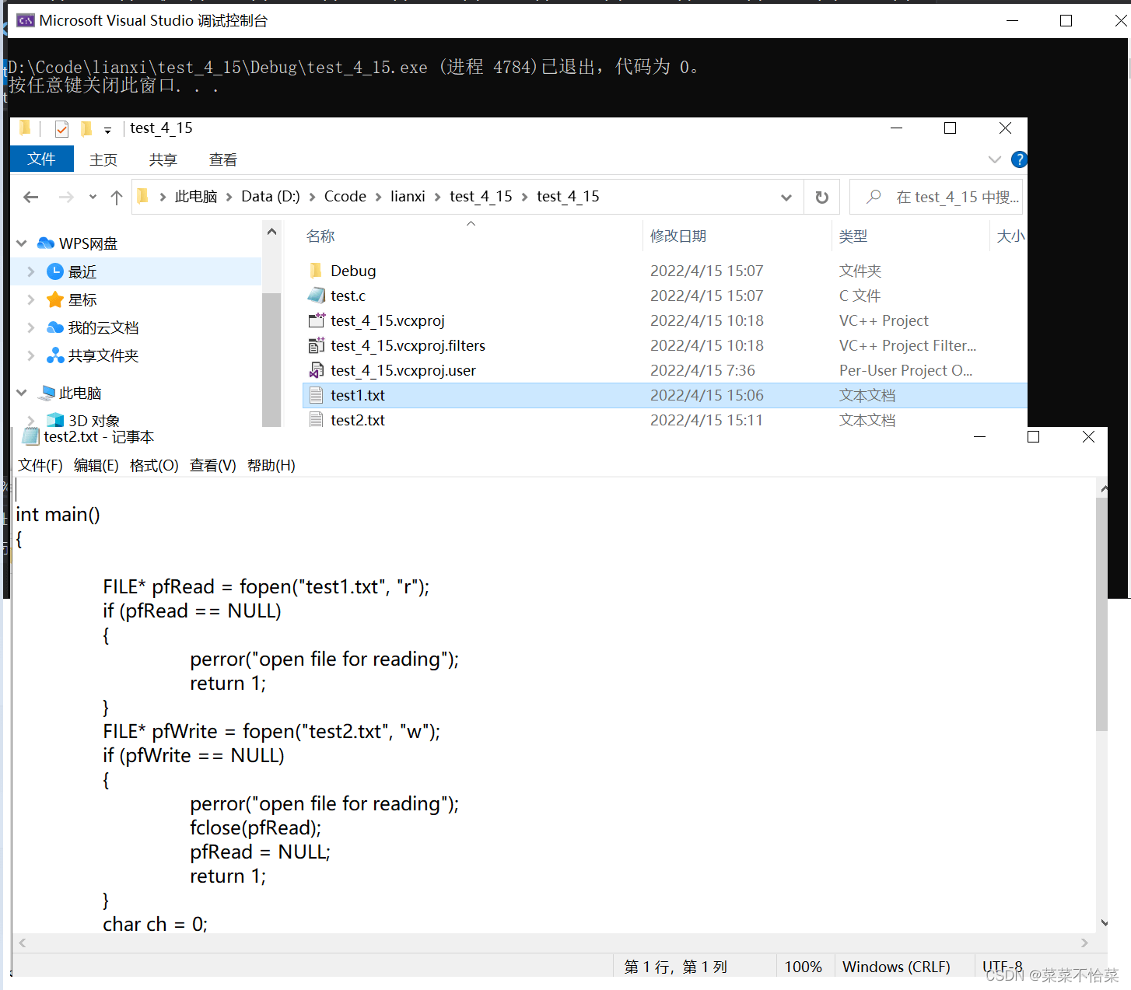Sort files by 修改日期 column header
The height and width of the screenshot is (990, 1131).
[x=678, y=236]
